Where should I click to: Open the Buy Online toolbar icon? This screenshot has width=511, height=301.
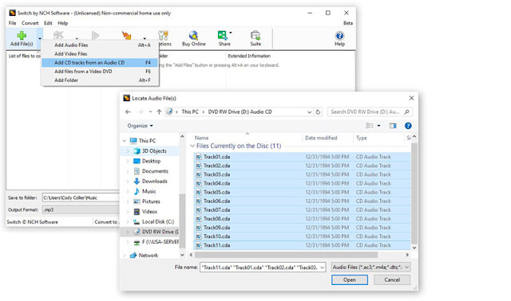(x=193, y=35)
